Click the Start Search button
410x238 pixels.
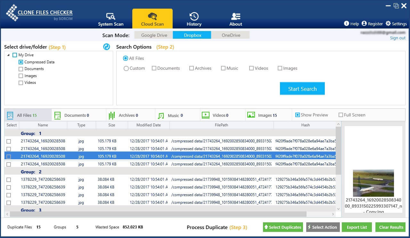[x=302, y=89]
